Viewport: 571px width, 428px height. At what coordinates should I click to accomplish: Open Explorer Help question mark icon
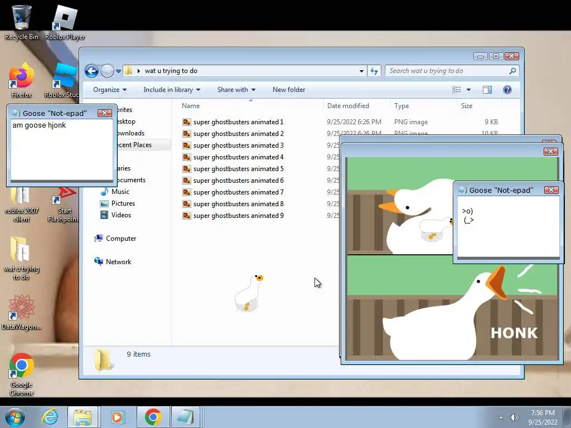click(507, 90)
